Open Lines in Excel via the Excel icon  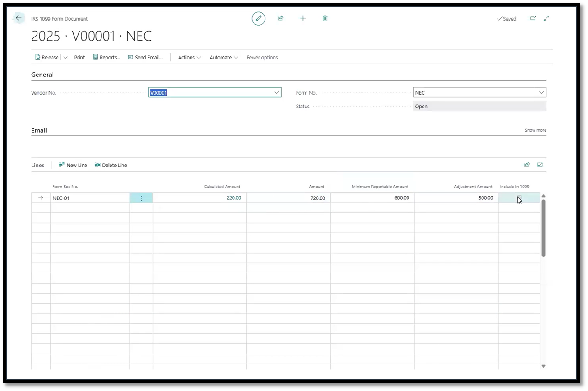[x=540, y=165]
